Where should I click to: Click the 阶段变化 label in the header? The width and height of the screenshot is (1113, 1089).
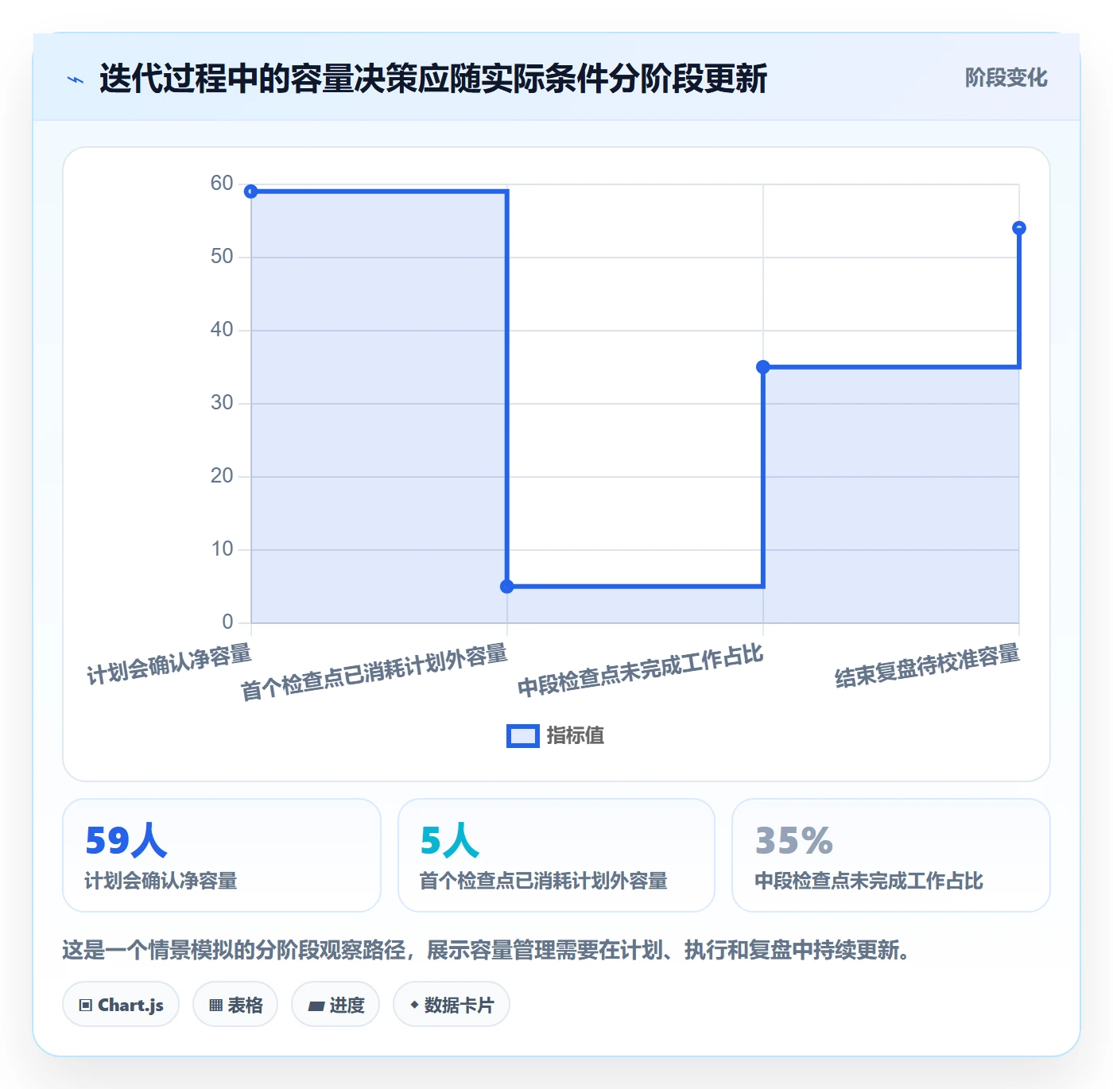(1006, 78)
